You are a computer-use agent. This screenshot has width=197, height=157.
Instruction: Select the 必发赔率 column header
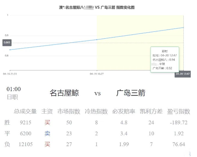[x=124, y=111]
